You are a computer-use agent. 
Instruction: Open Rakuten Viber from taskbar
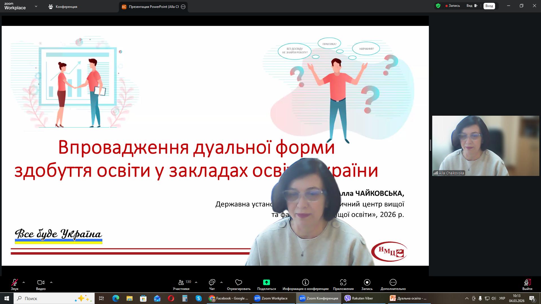point(359,298)
